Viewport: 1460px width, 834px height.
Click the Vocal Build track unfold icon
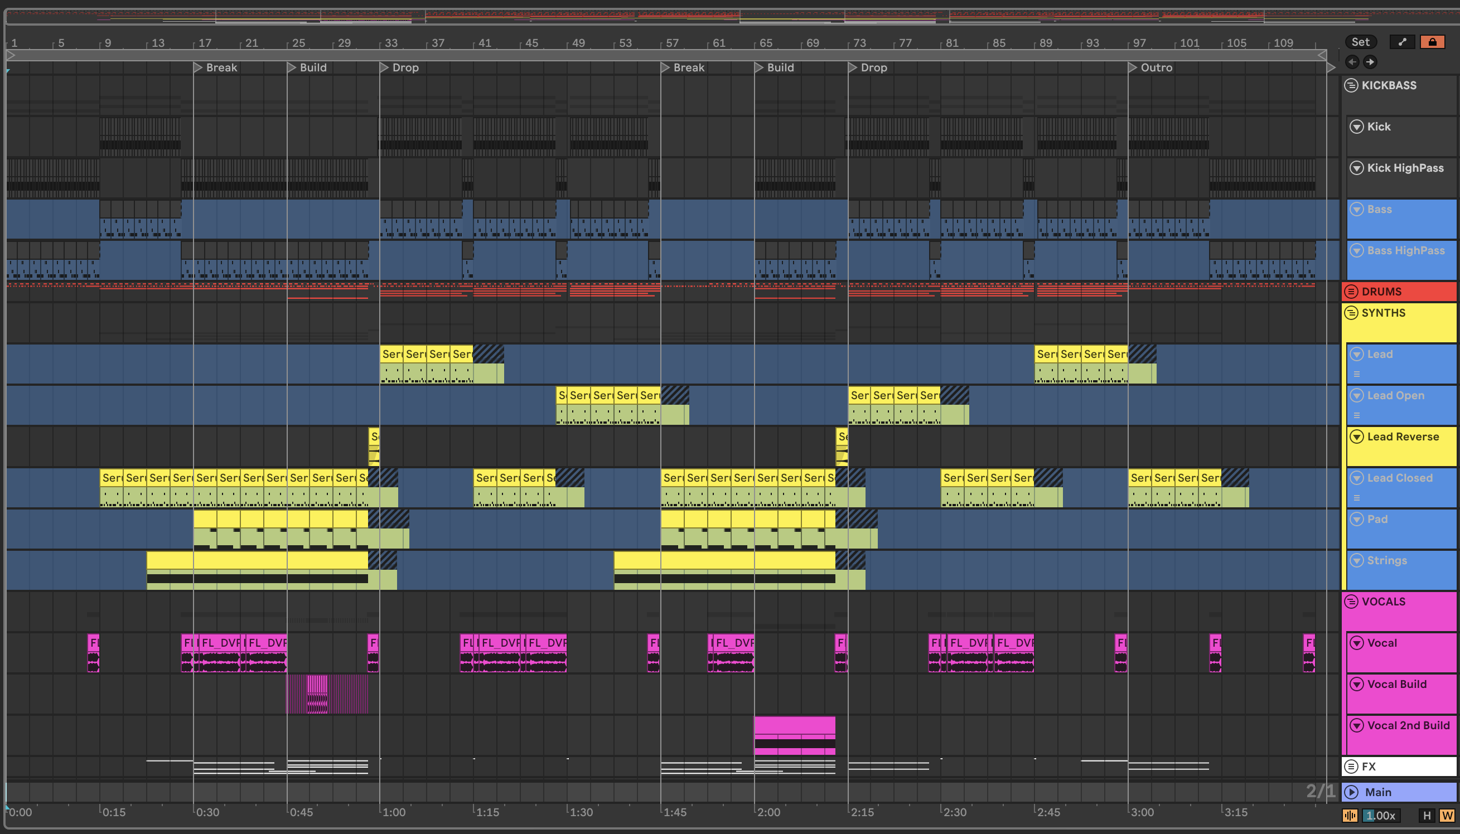pos(1356,684)
